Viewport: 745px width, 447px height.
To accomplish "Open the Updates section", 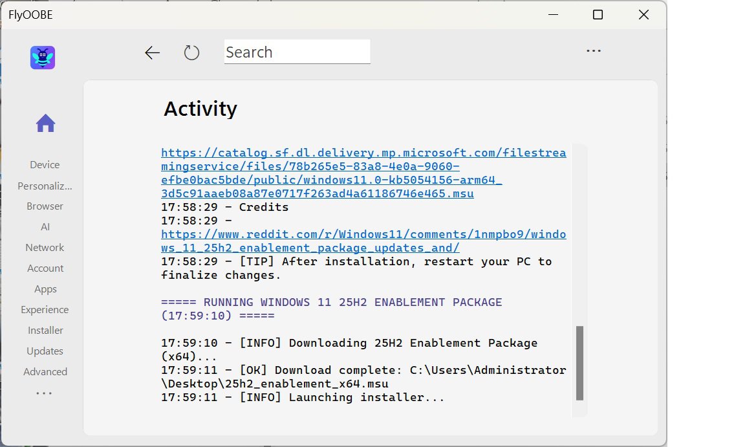I will coord(45,351).
